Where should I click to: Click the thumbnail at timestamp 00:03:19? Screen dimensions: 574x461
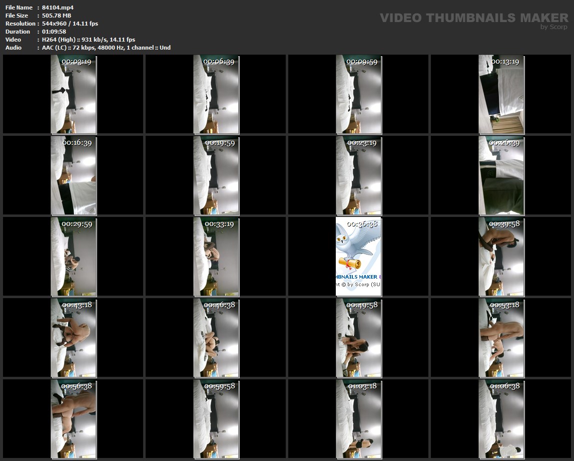pyautogui.click(x=74, y=94)
